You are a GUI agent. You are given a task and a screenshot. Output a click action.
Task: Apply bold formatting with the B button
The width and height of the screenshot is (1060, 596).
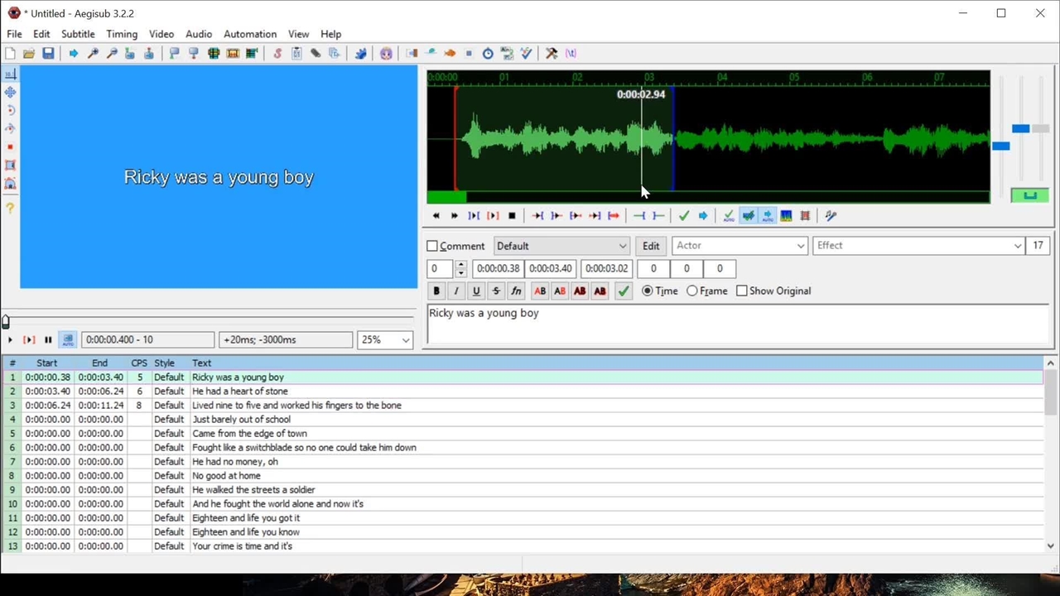436,291
